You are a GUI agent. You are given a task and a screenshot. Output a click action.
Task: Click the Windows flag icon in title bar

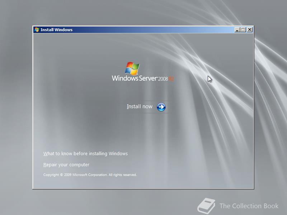[37, 30]
